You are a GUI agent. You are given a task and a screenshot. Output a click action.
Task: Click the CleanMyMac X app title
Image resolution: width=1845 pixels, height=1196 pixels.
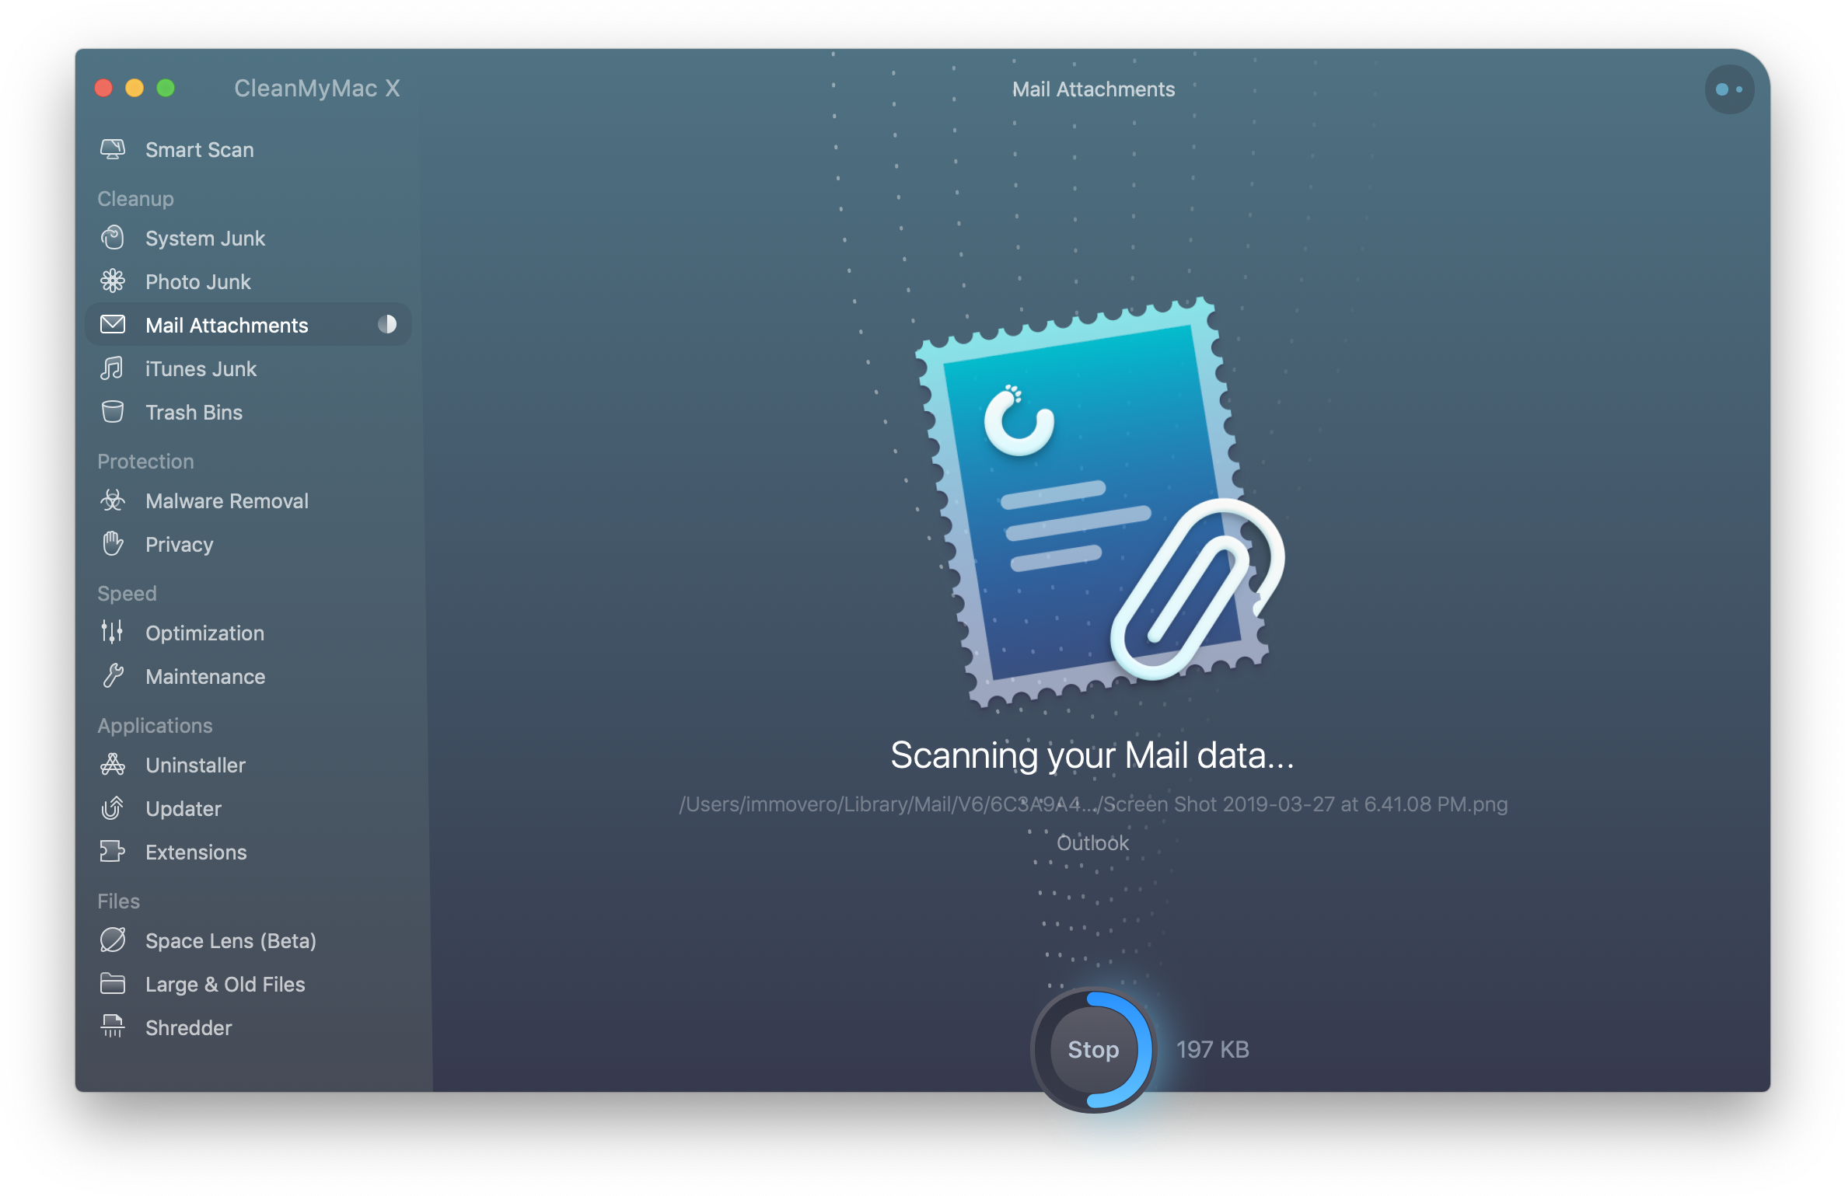[317, 89]
